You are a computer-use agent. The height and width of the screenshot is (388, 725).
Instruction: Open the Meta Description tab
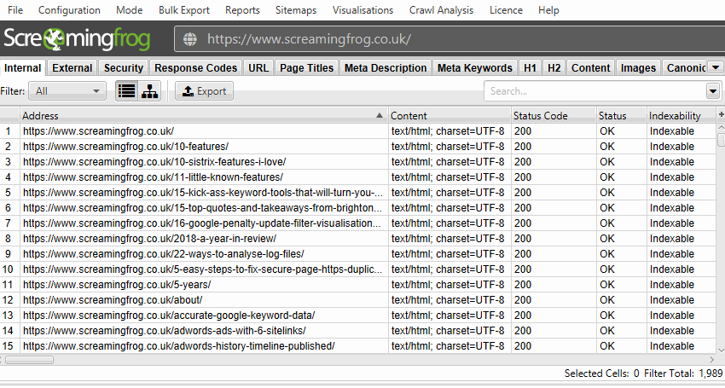coord(386,68)
